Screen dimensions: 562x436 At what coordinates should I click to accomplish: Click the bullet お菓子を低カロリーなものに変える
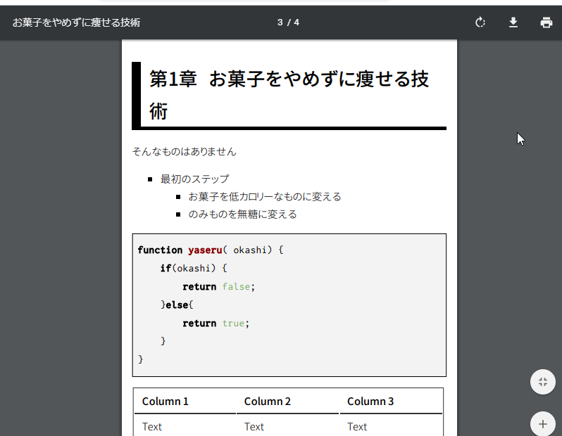tap(265, 196)
